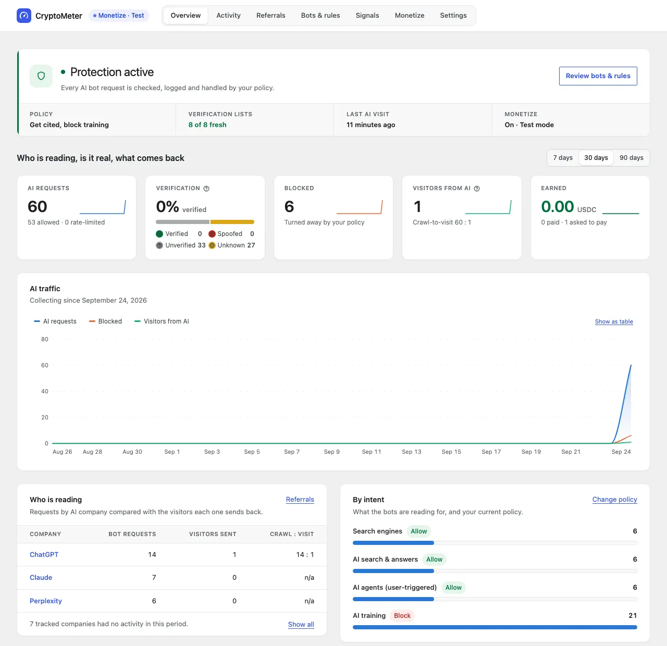Select the 7 days range
Viewport: 667px width, 646px height.
click(563, 158)
